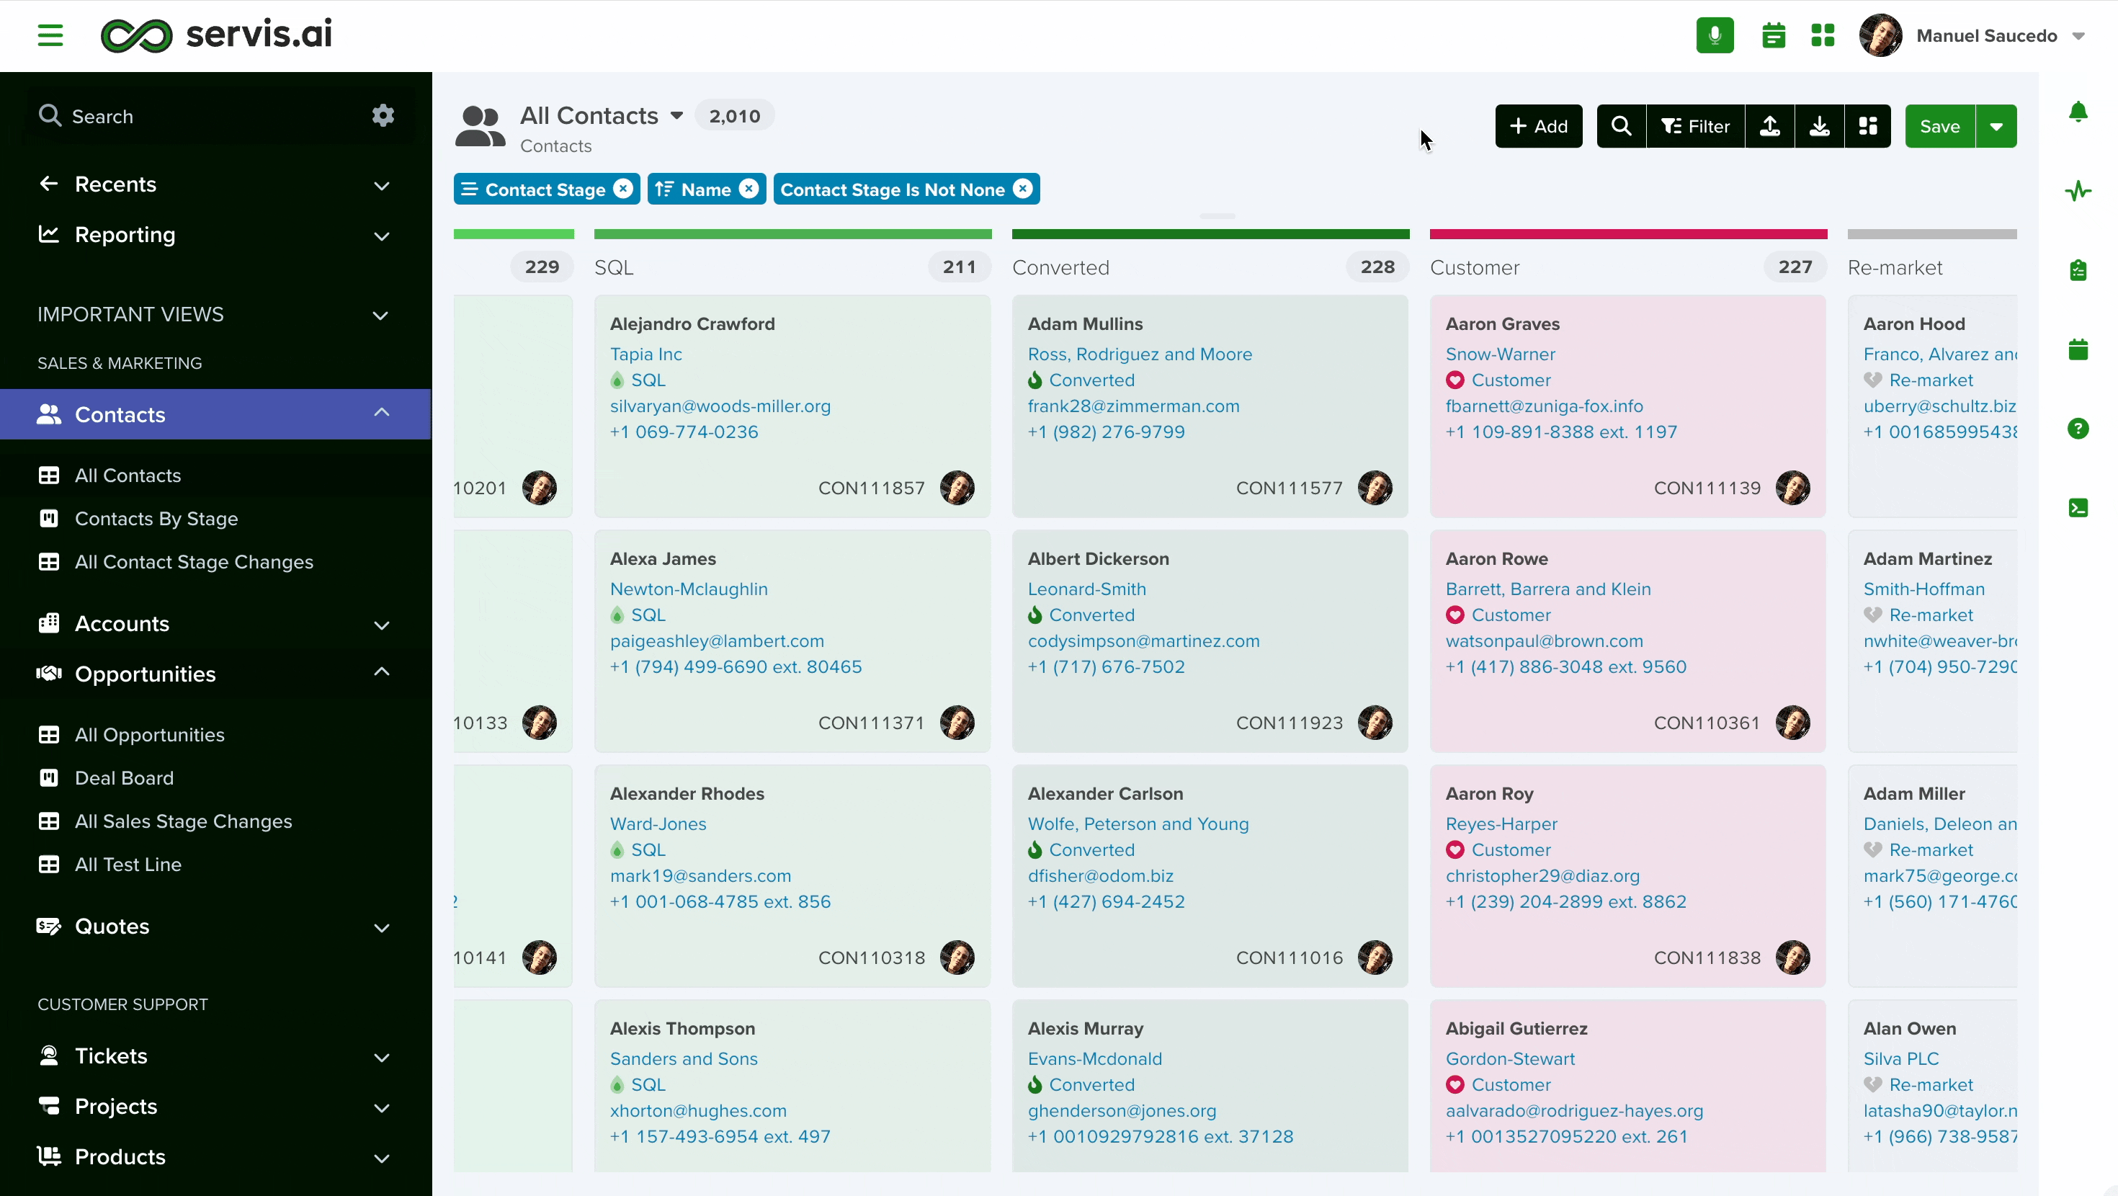
Task: Remove the Name sort chip
Action: [x=749, y=189]
